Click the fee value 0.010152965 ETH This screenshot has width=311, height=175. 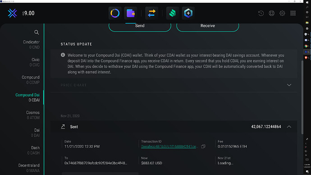pos(232,147)
